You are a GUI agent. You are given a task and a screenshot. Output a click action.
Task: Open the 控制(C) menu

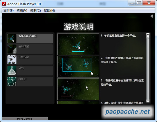[35, 11]
